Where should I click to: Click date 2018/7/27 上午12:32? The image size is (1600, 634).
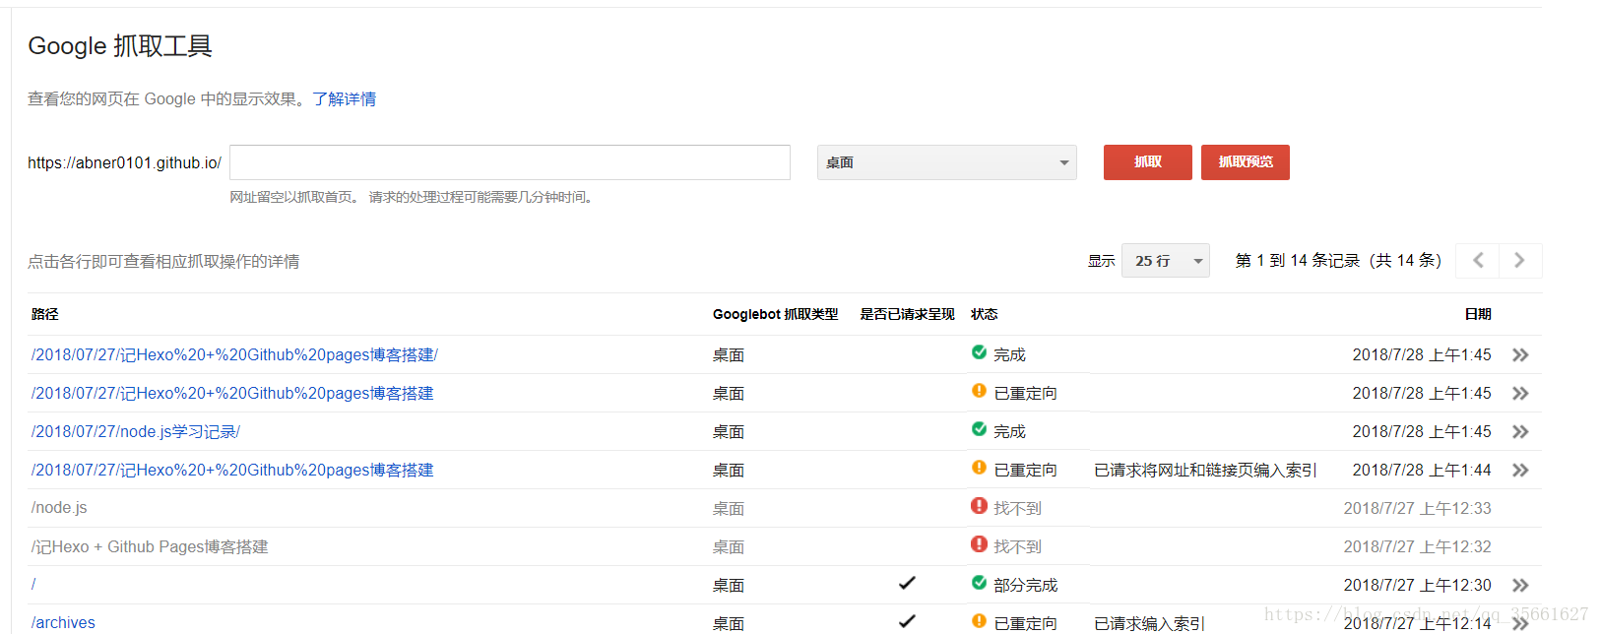coord(1418,547)
